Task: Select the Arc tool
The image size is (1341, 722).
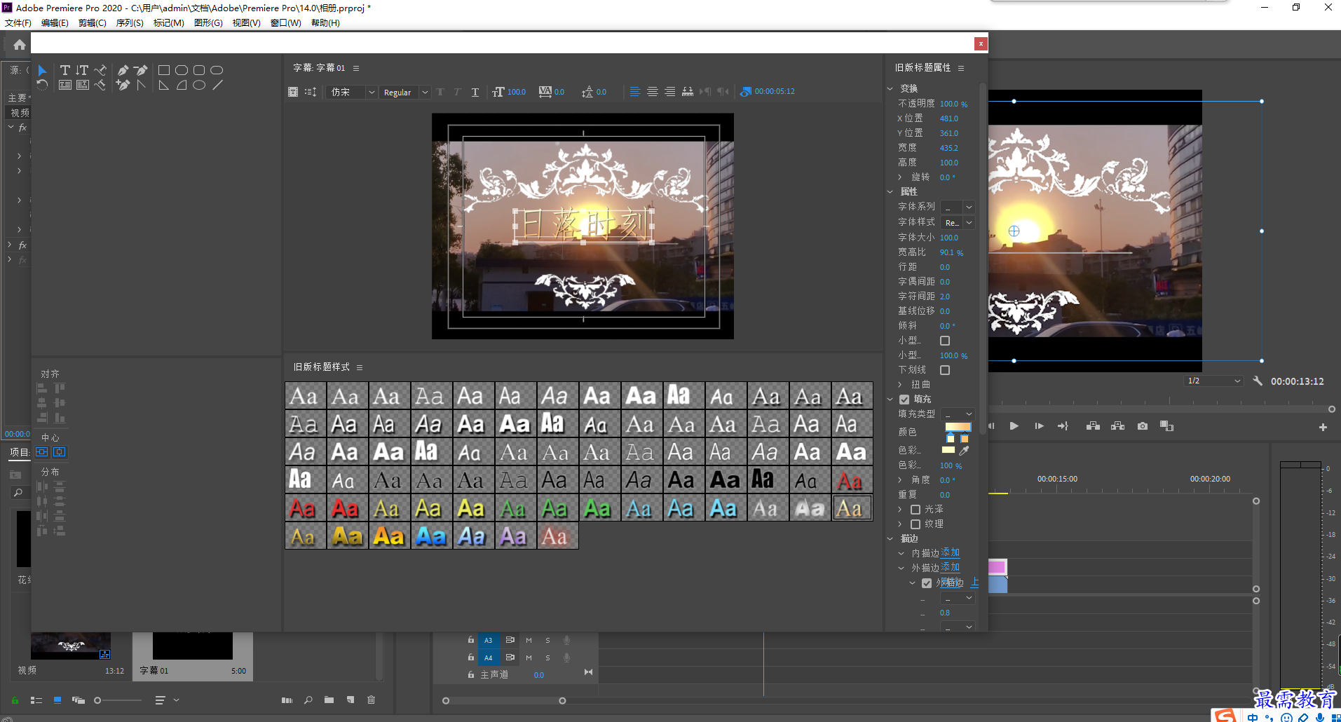Action: 182,85
